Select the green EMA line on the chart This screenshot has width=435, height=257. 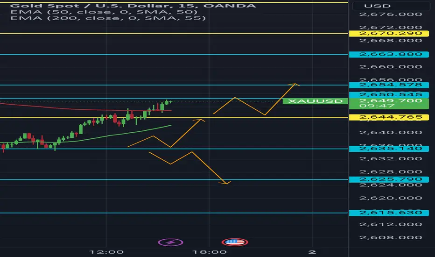[x=111, y=136]
